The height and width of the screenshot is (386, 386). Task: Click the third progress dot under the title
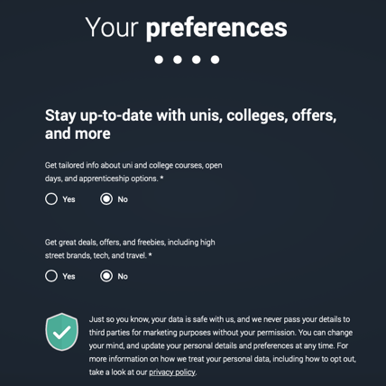pyautogui.click(x=197, y=60)
